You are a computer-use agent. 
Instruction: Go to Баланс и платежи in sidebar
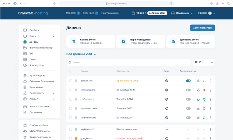point(39,106)
